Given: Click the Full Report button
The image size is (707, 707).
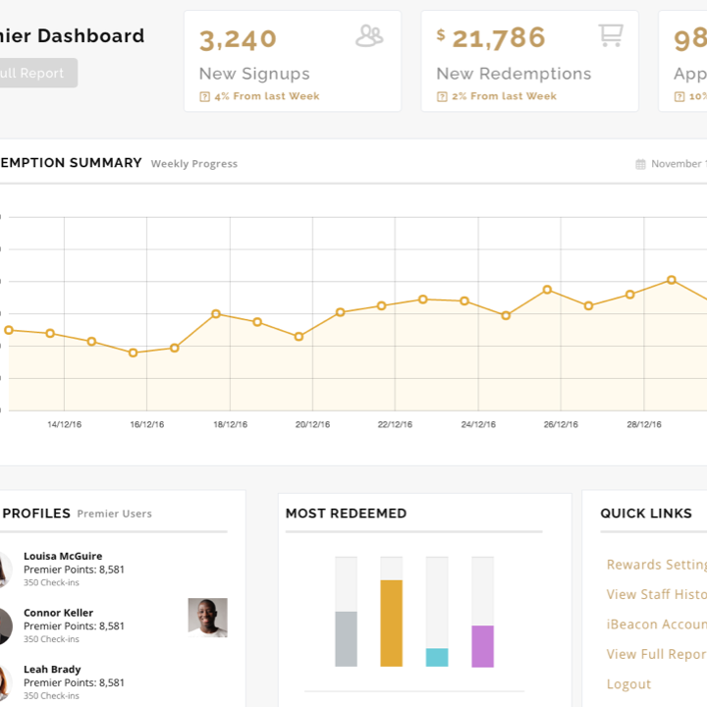Looking at the screenshot, I should tap(35, 73).
